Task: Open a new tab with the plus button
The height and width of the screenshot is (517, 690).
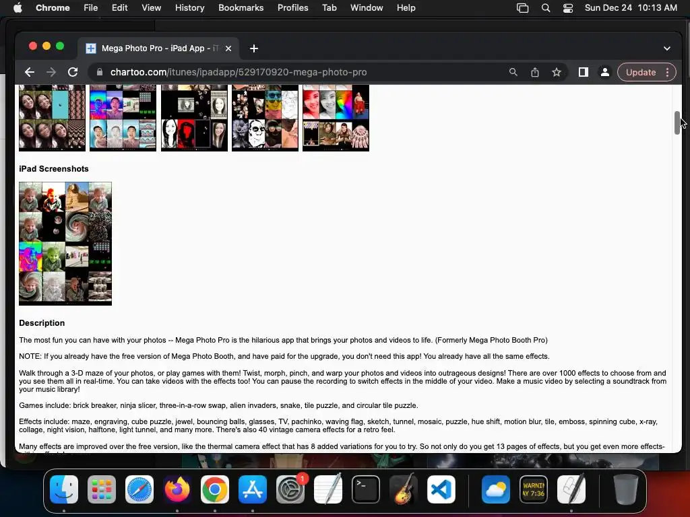Action: pyautogui.click(x=254, y=48)
